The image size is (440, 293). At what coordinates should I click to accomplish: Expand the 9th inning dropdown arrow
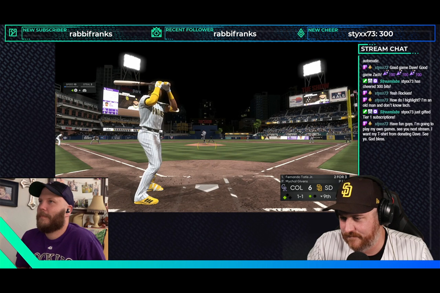(321, 196)
